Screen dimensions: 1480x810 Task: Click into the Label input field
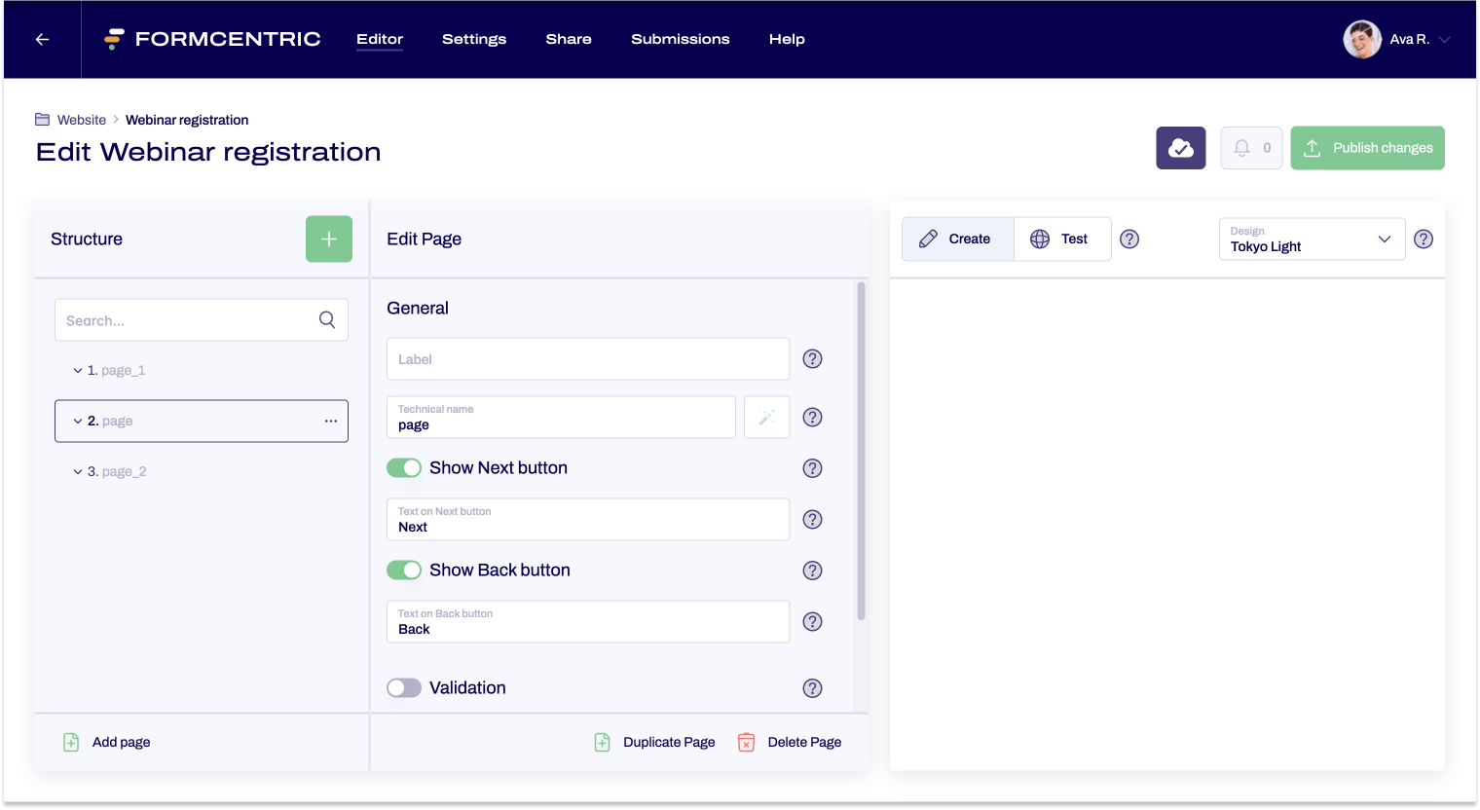click(587, 359)
